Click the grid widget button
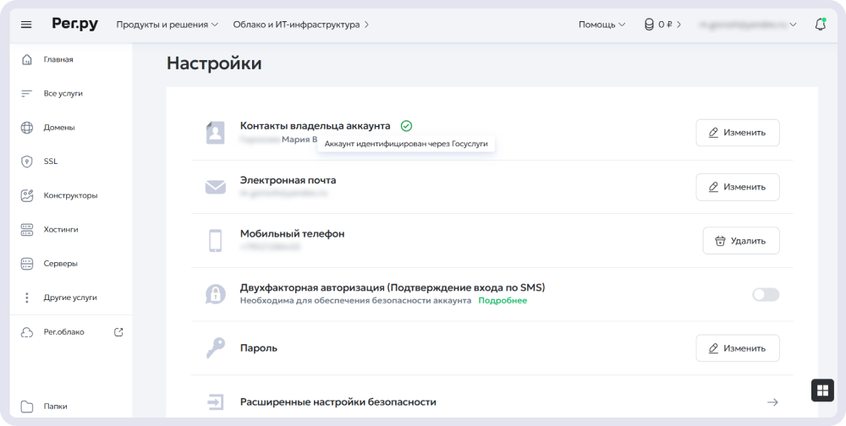 coord(822,390)
